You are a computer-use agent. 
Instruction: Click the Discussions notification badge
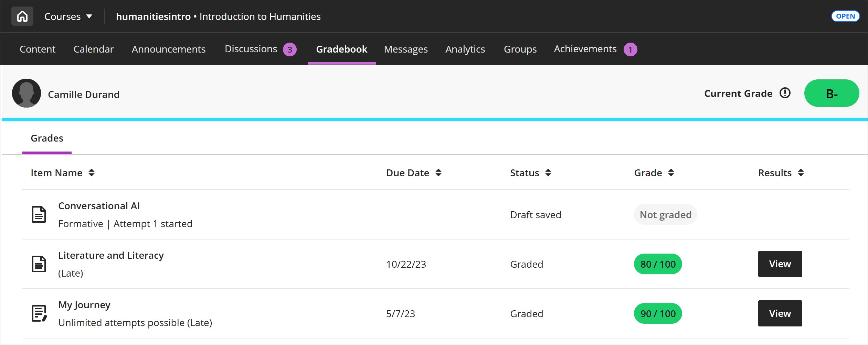click(289, 49)
